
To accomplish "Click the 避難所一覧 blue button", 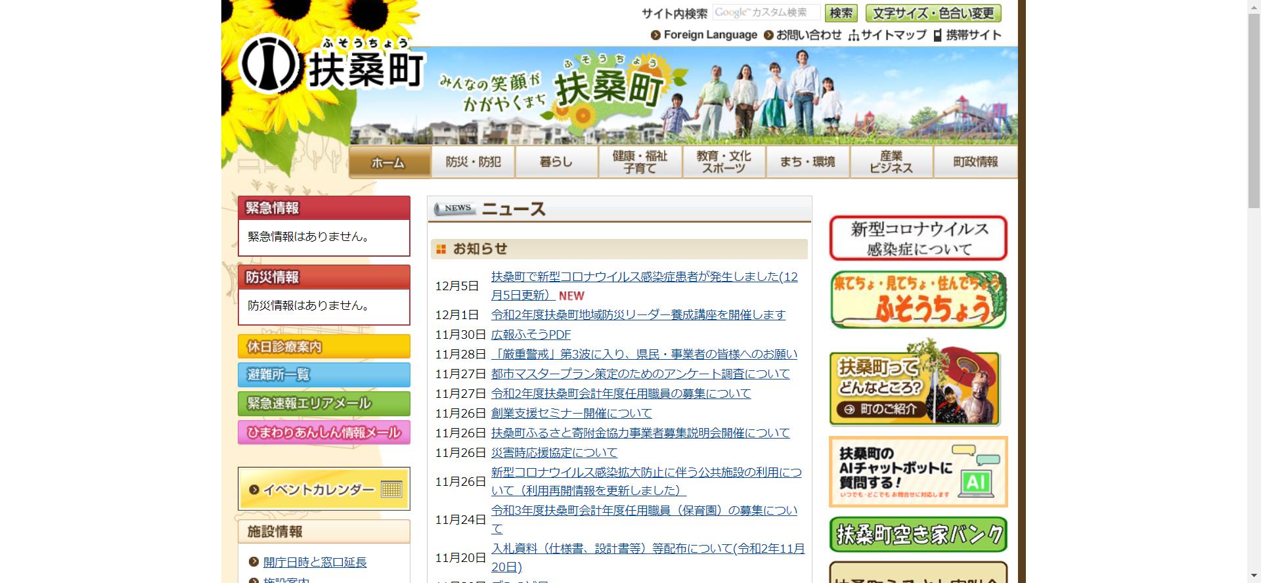I will [324, 374].
